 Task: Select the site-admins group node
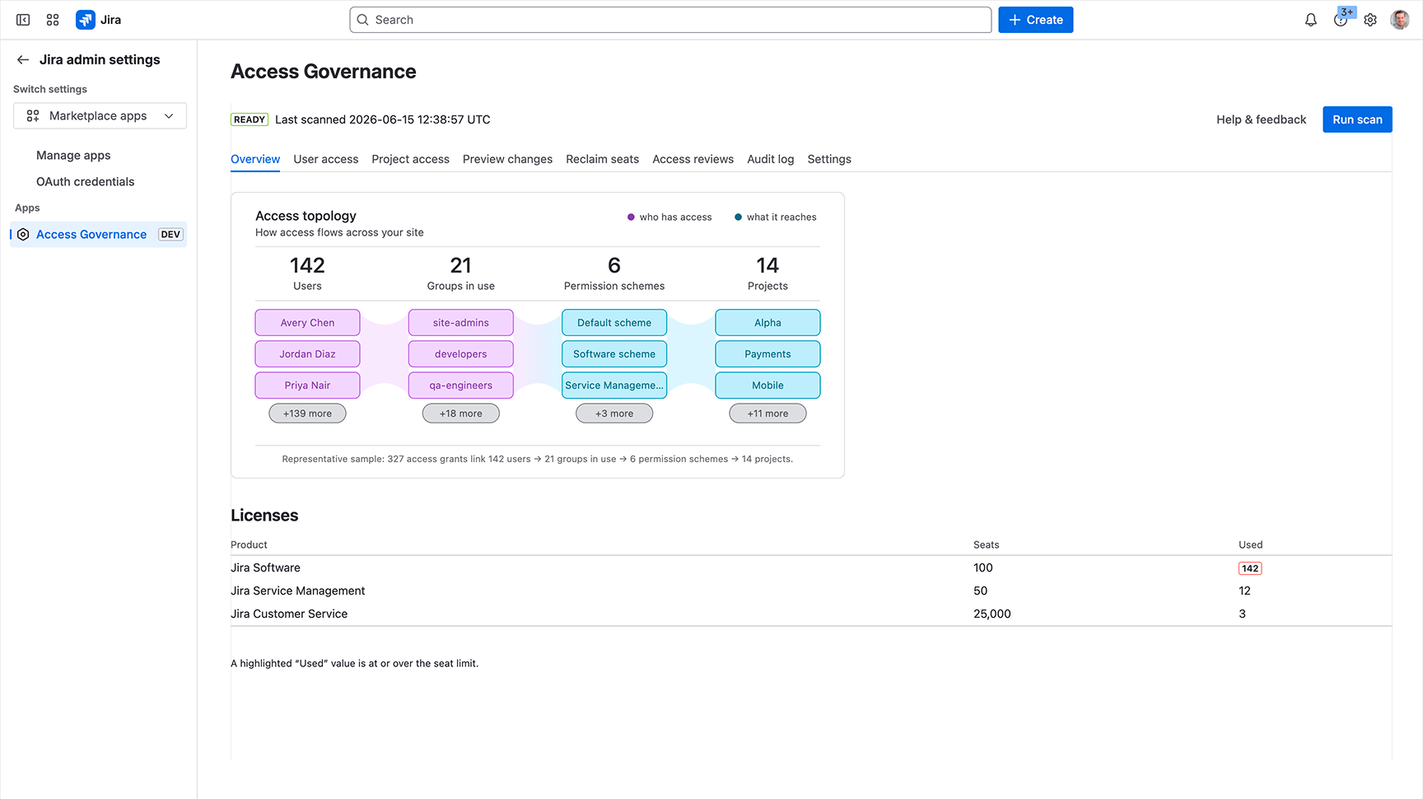click(x=461, y=323)
